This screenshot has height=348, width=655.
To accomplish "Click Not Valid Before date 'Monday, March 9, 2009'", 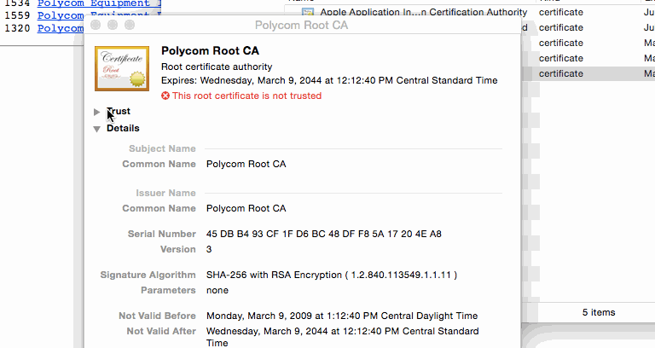I will [342, 316].
